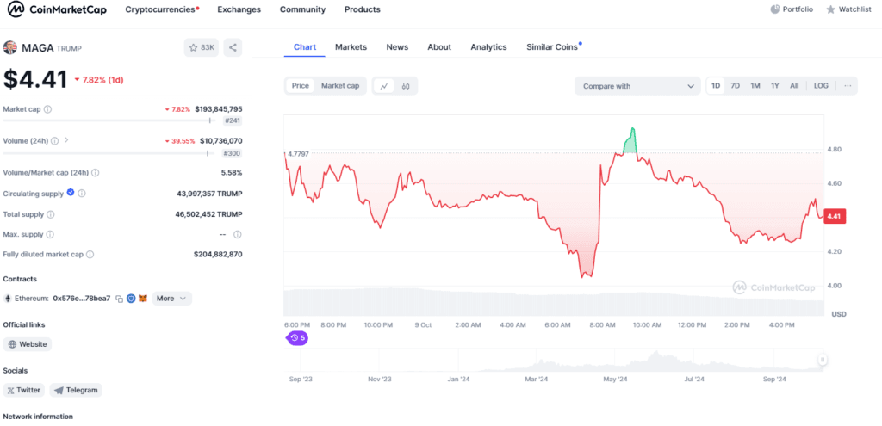Switch to the Similar Coins tab
Viewport: 882px width, 426px height.
(554, 47)
